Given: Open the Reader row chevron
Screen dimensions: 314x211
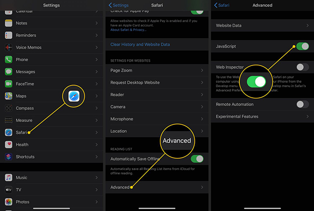Looking at the screenshot, I should tap(202, 94).
